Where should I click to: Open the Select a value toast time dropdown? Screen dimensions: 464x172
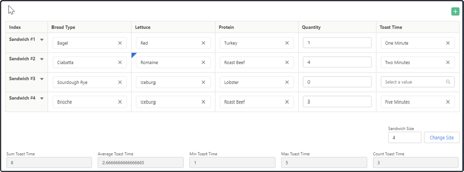(x=418, y=82)
